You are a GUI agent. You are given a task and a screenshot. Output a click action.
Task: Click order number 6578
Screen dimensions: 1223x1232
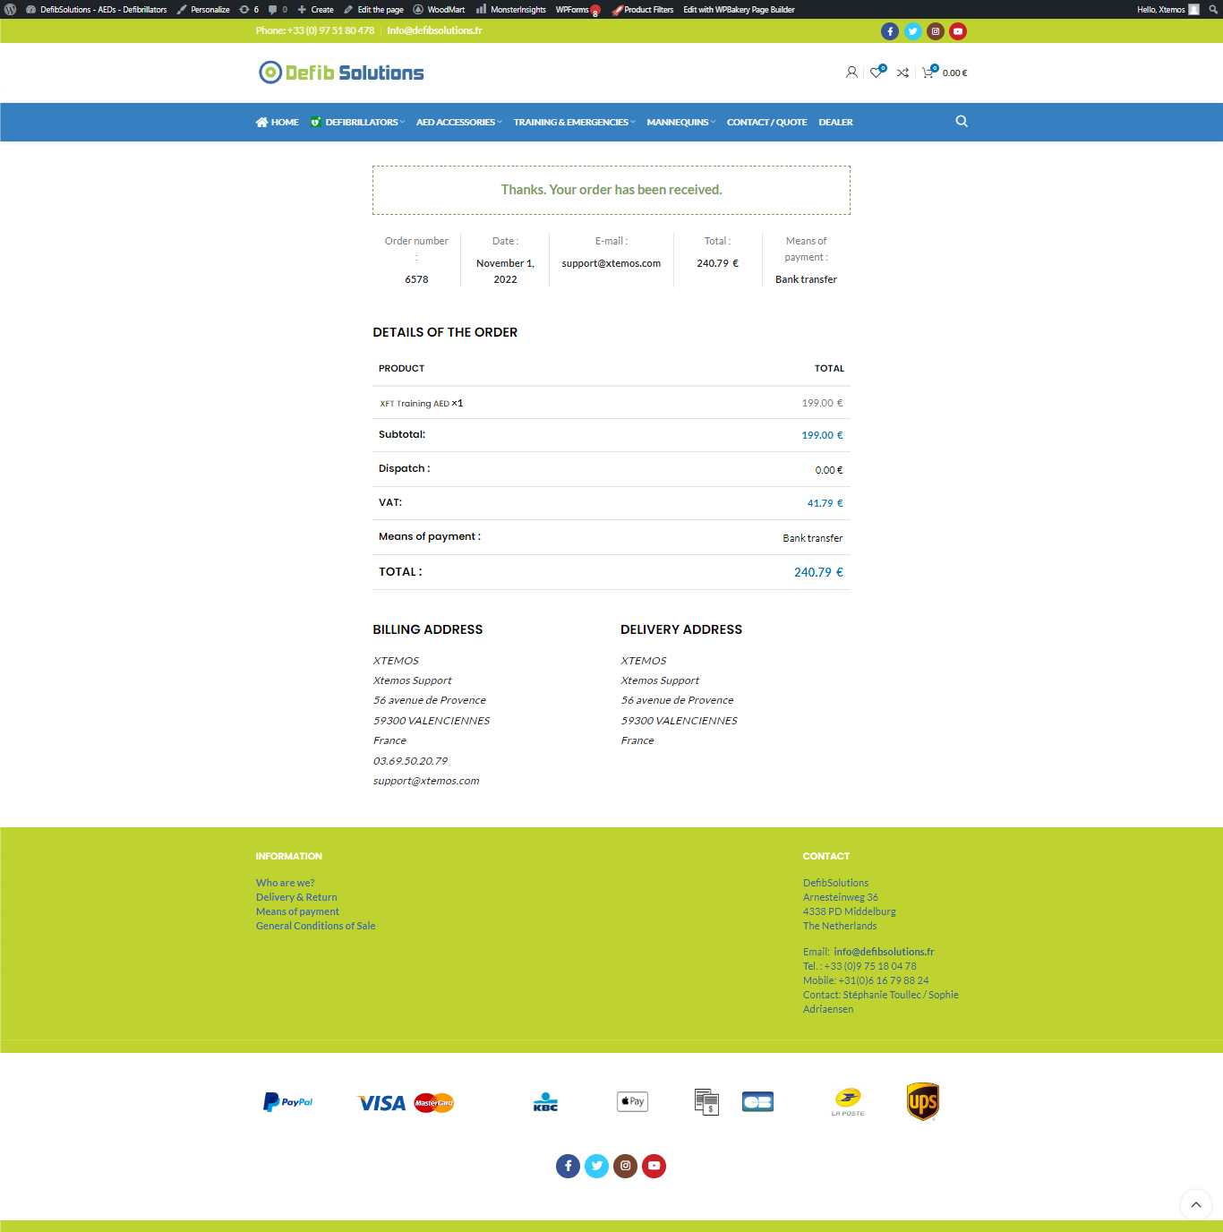click(416, 279)
